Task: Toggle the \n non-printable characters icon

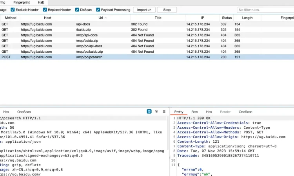Action: click(x=156, y=111)
